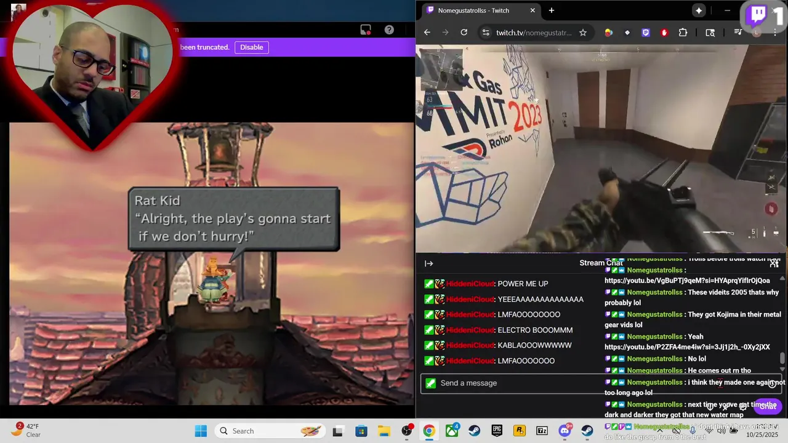788x443 pixels.
Task: Open Epic Games Launcher from taskbar
Action: [497, 431]
